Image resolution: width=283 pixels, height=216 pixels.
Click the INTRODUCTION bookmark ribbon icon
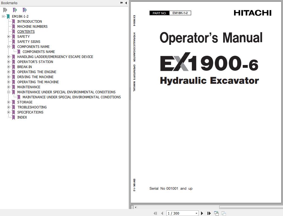point(13,22)
